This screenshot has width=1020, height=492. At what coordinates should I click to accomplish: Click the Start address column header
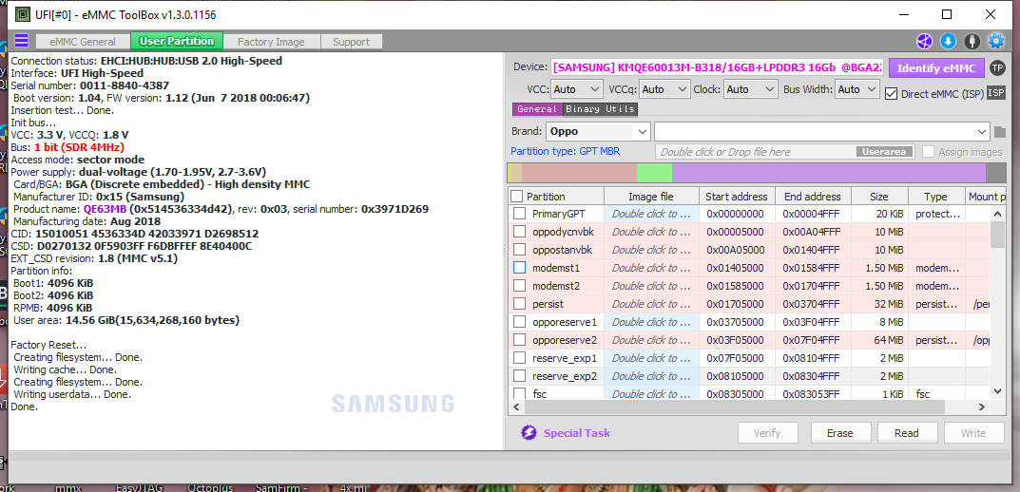[737, 197]
